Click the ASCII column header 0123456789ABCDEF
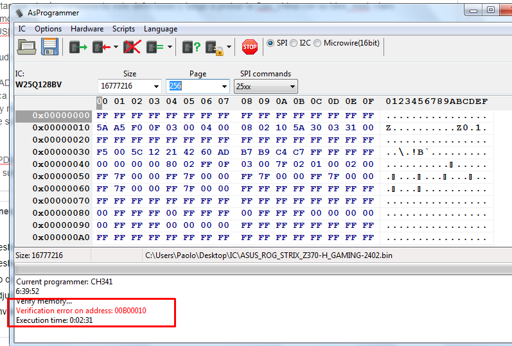Screen dimensions: 512x346 coord(437,101)
